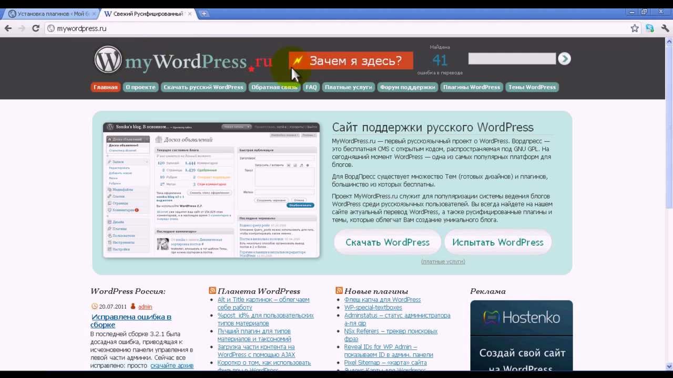Open 'Лучший плагин для типов материалов' link
Image resolution: width=673 pixels, height=378 pixels.
click(254, 335)
